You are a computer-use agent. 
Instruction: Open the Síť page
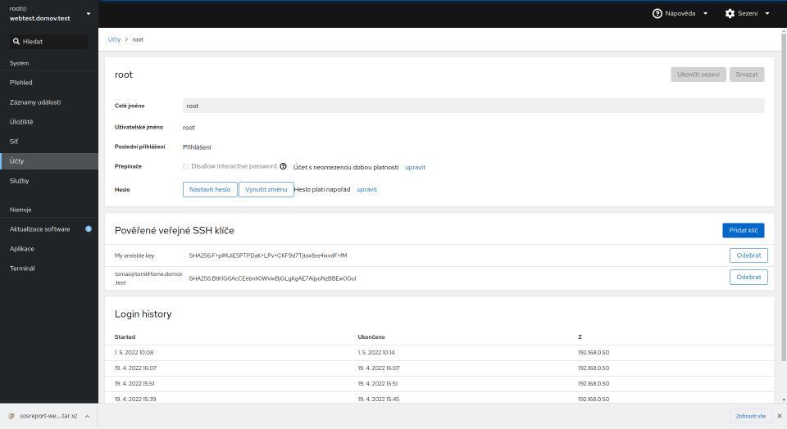(x=49, y=142)
